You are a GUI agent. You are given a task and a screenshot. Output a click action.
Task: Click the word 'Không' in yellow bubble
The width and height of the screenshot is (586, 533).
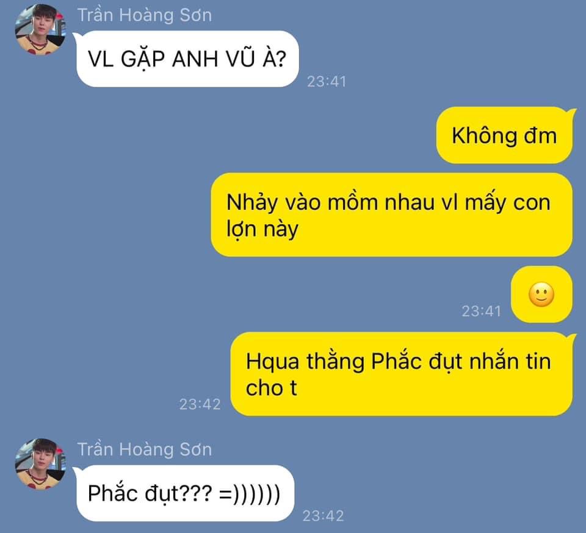[x=484, y=135]
